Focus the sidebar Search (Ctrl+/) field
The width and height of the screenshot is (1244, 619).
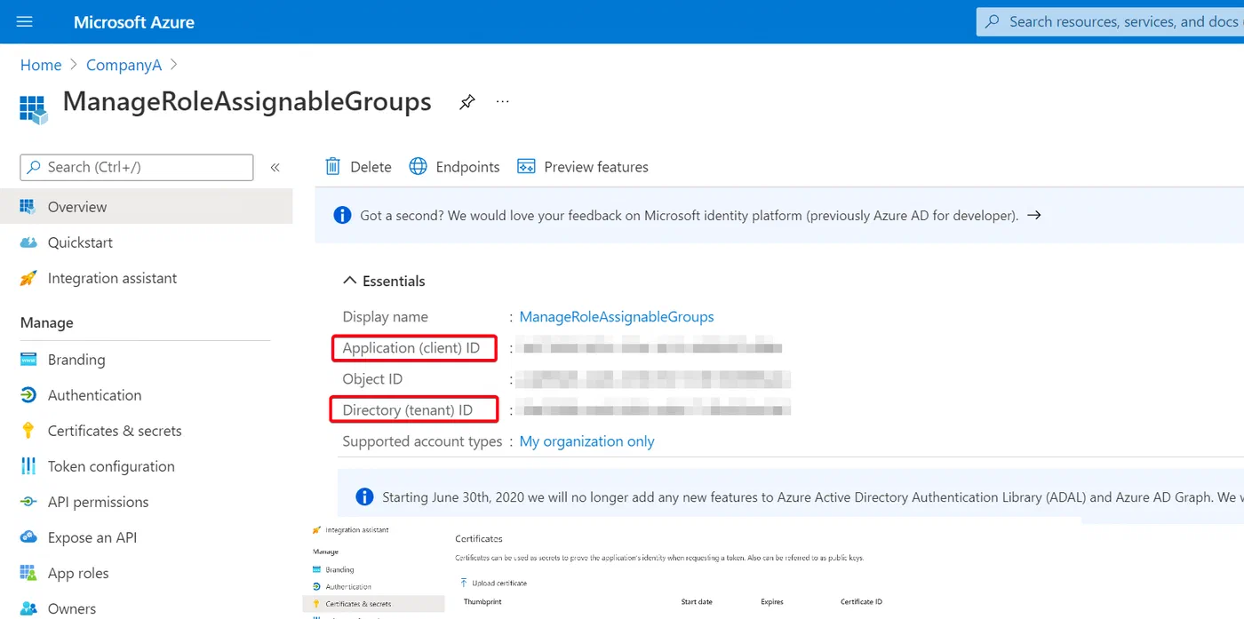[137, 167]
